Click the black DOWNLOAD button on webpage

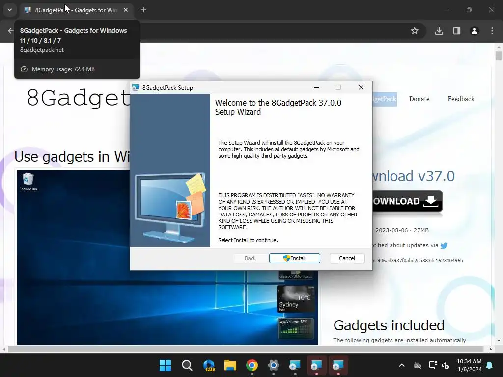[408, 201]
